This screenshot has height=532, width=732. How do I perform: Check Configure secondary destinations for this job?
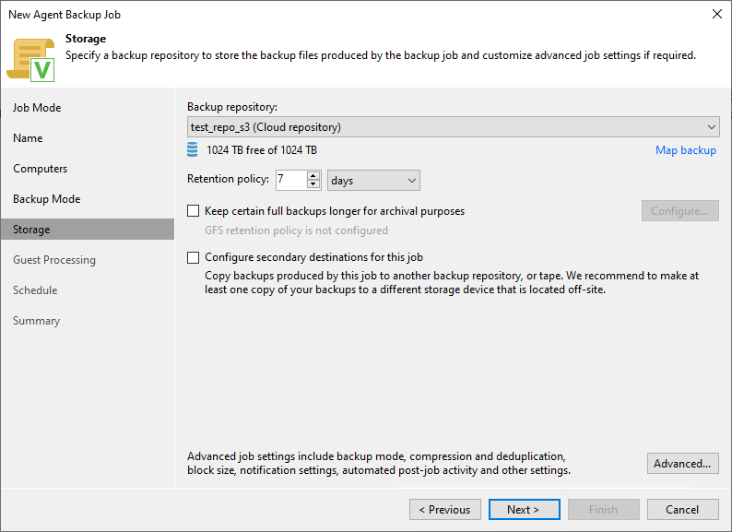click(194, 257)
